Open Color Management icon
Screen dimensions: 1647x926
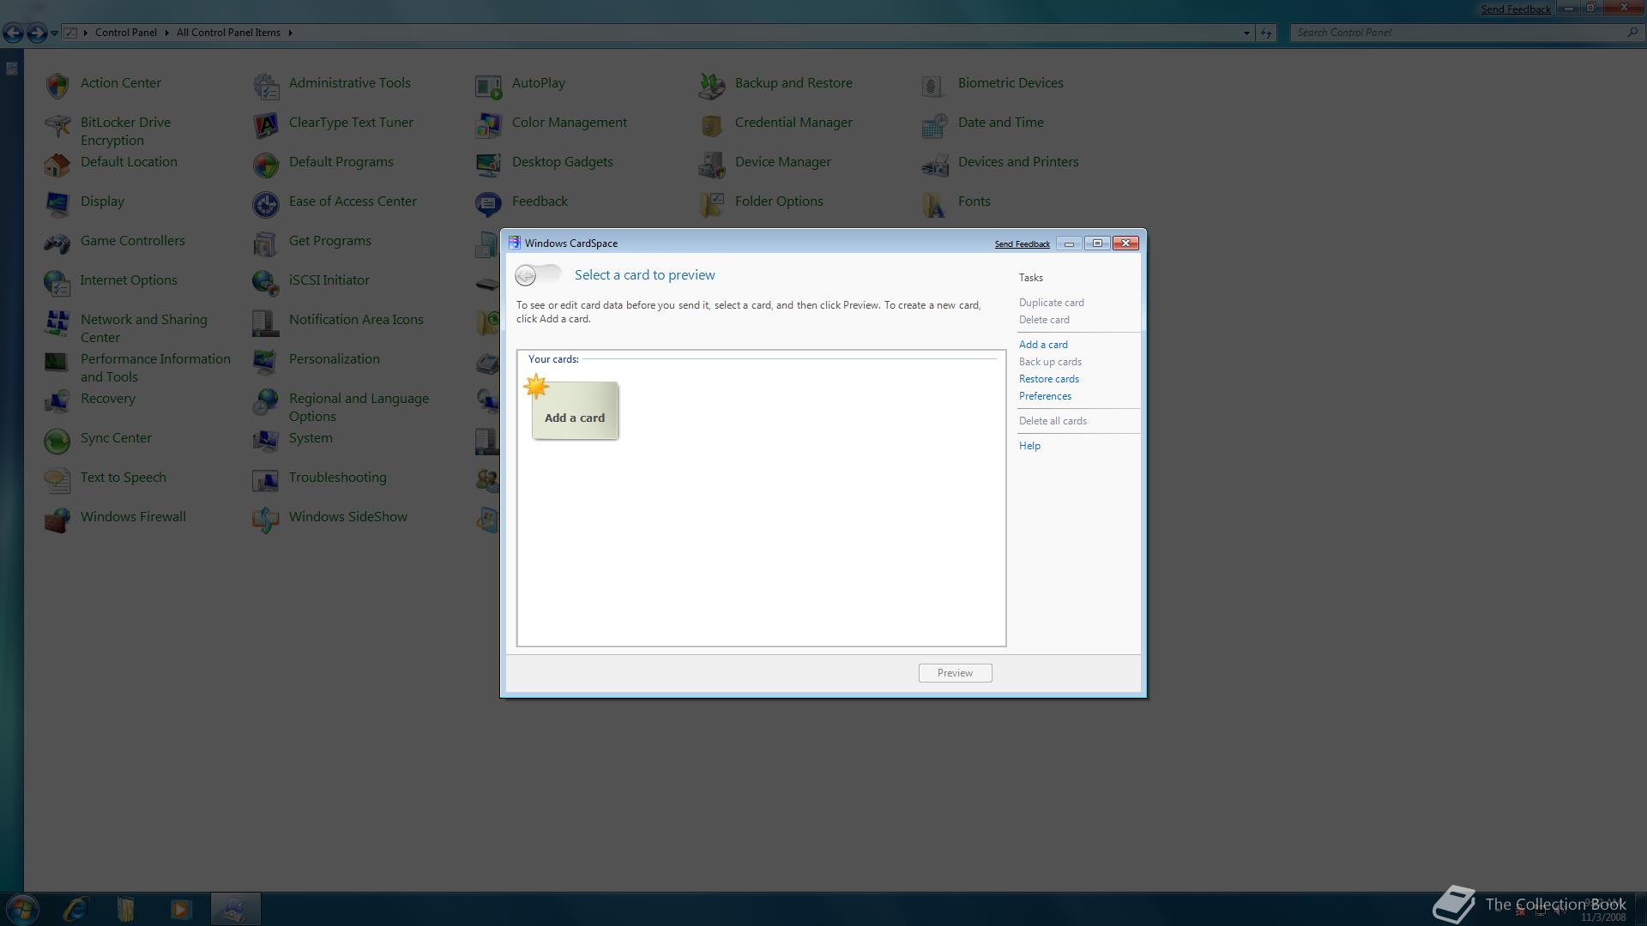489,125
